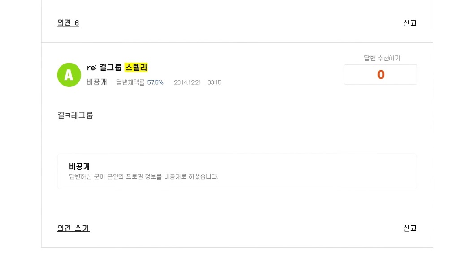The height and width of the screenshot is (258, 459).
Task: Click the avatar next to the answer title
Action: (69, 75)
